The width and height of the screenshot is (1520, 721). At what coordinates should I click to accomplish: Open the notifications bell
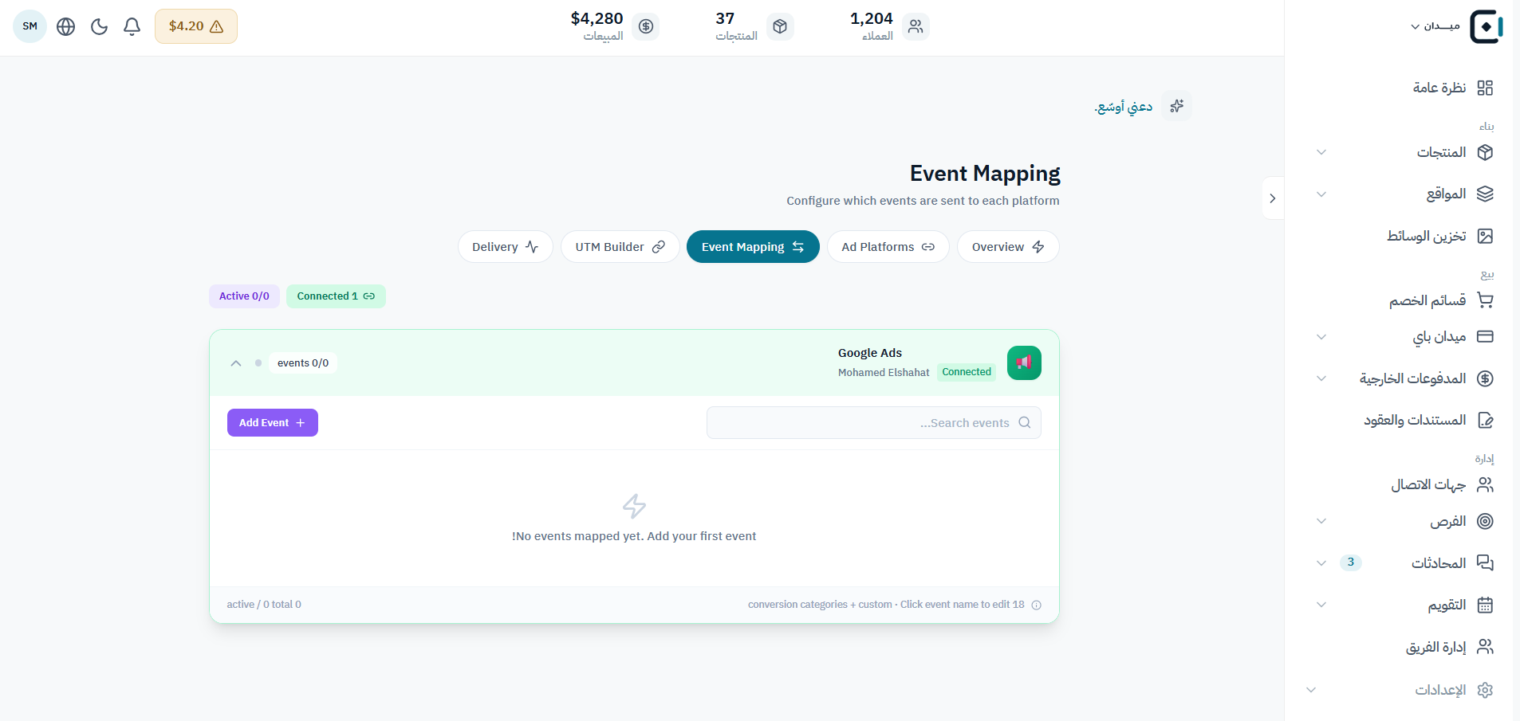pyautogui.click(x=132, y=26)
